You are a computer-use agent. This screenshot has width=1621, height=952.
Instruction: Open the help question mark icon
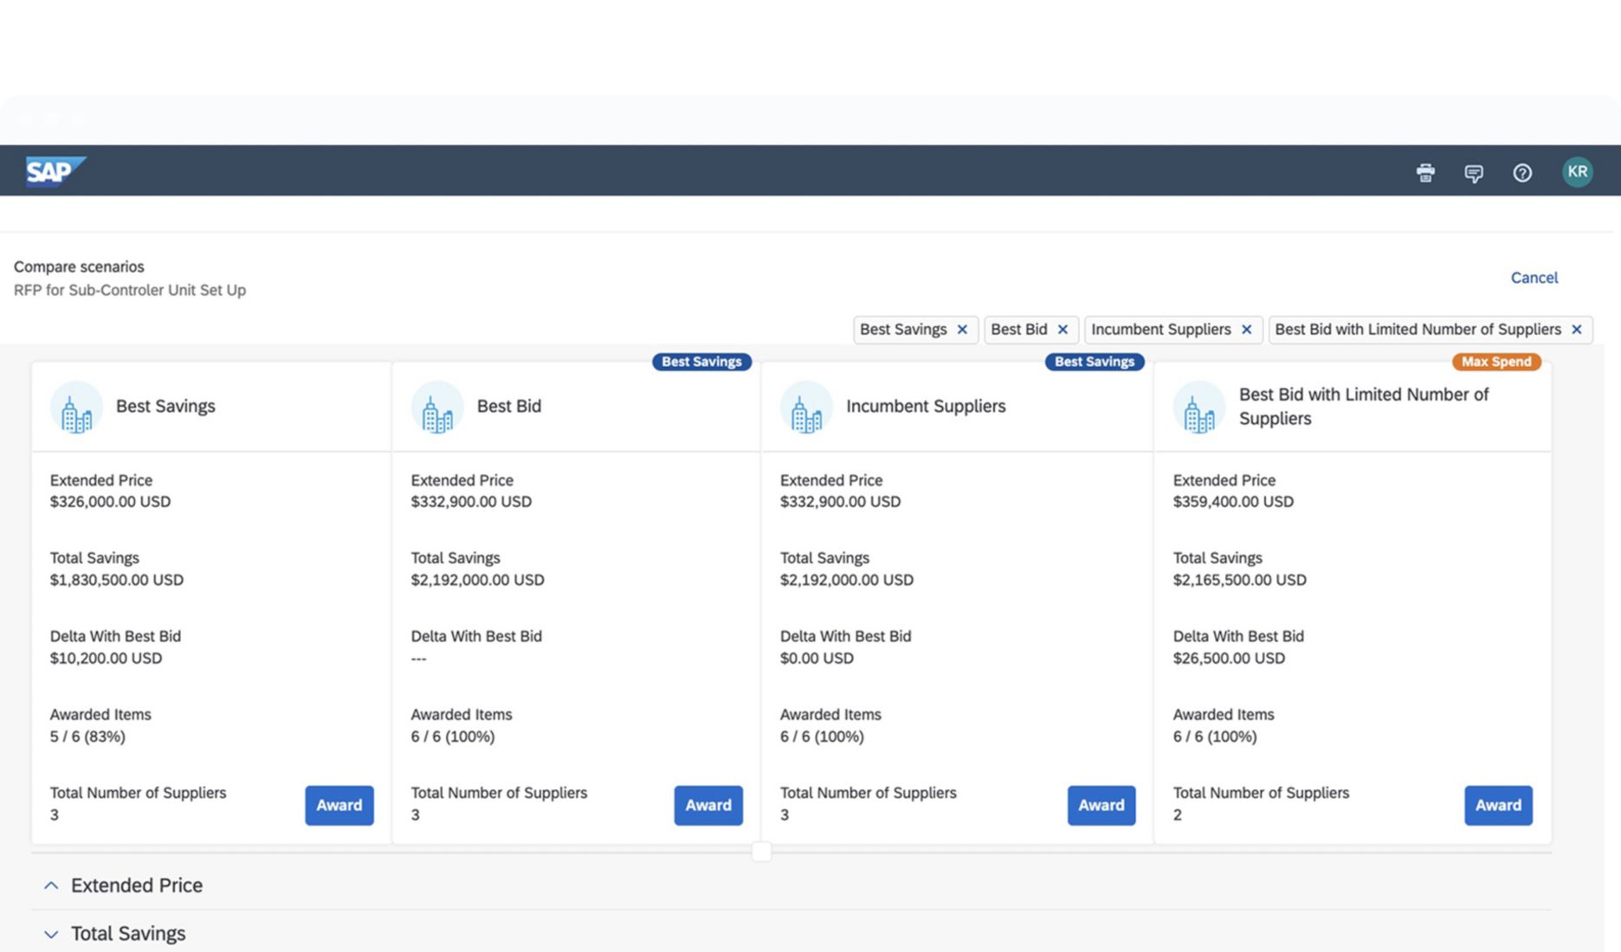[x=1522, y=173]
